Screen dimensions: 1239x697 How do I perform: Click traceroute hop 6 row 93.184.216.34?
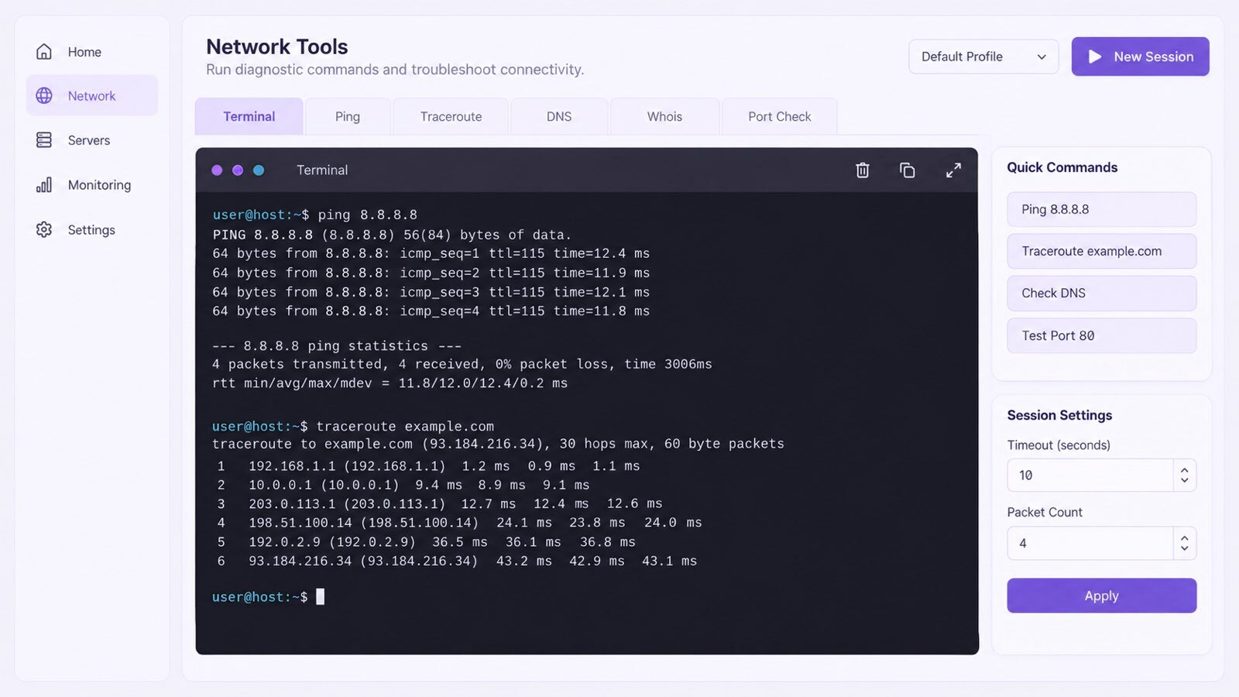[457, 561]
